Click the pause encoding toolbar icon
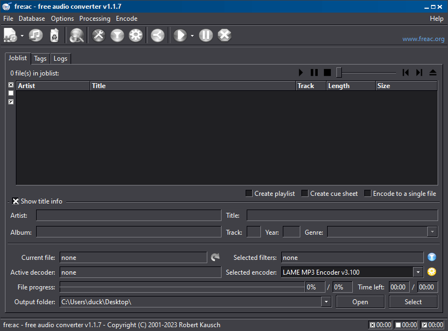 coord(206,36)
